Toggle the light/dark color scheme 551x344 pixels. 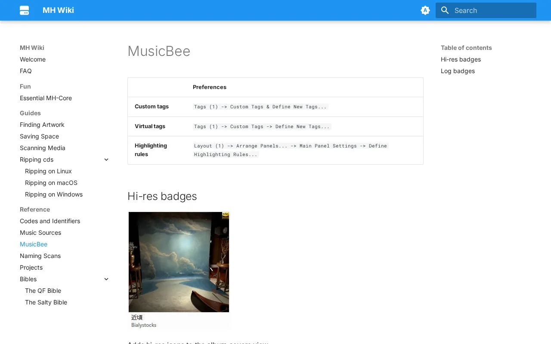(425, 10)
